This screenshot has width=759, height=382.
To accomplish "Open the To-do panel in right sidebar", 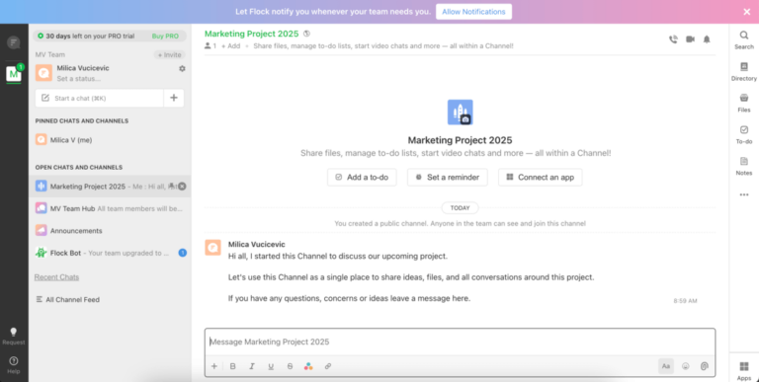I will [744, 134].
